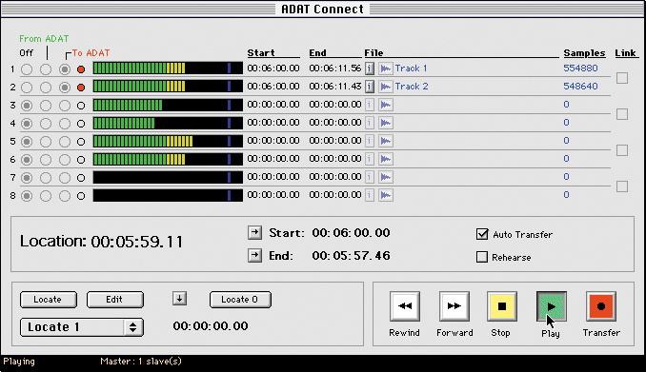Viewport: 646px width, 372px height.
Task: Click the Locate button
Action: (49, 300)
